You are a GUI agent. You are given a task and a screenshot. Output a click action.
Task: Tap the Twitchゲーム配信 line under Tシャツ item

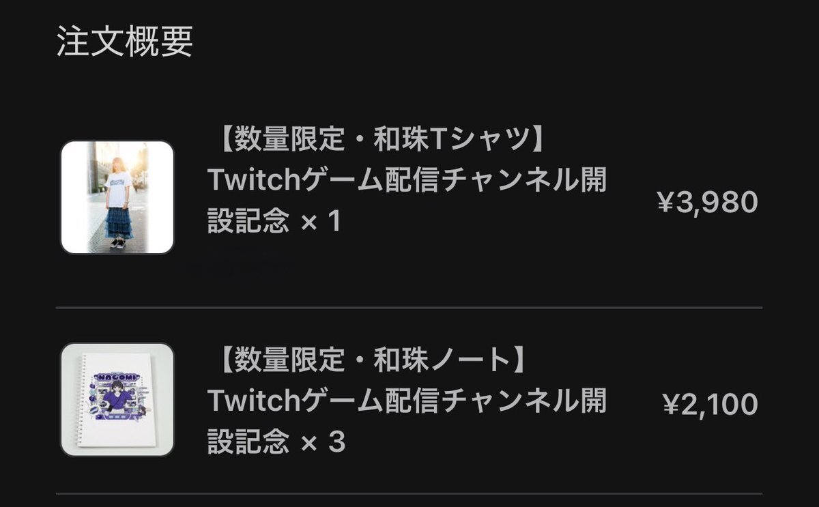407,181
